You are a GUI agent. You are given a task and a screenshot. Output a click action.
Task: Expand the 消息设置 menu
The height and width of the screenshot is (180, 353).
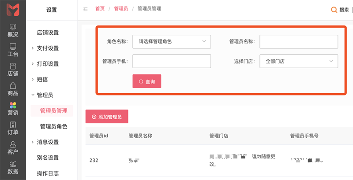(x=48, y=142)
